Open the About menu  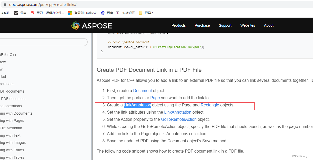click(269, 25)
